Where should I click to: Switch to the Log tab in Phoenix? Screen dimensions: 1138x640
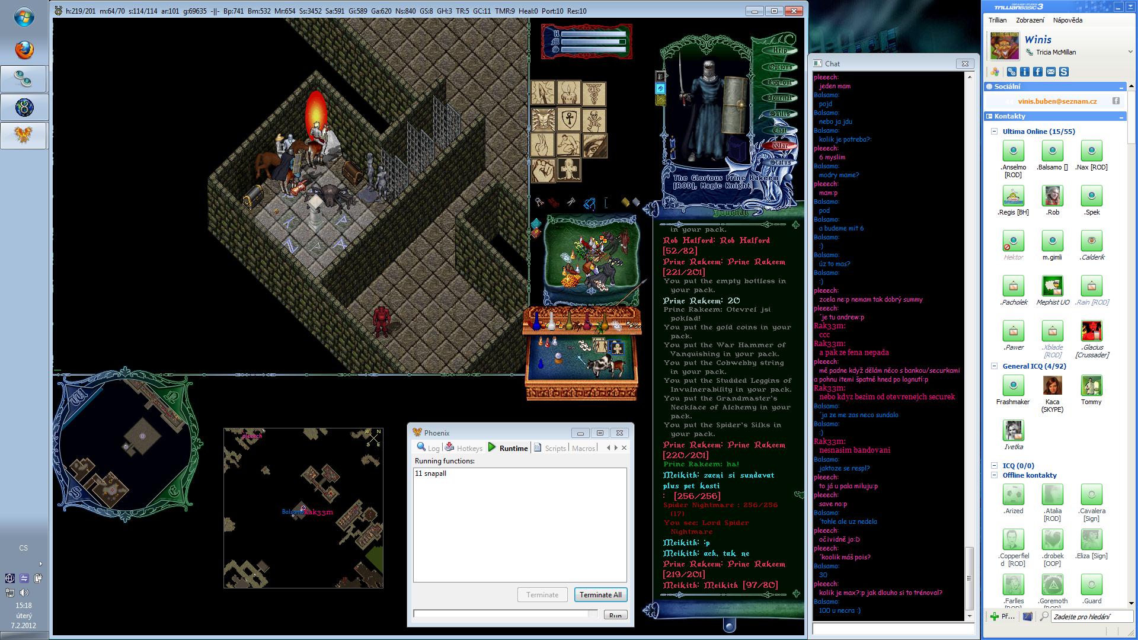click(428, 448)
